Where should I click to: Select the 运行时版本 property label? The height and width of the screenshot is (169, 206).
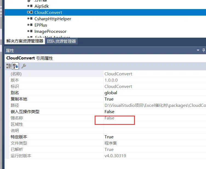click(x=21, y=156)
